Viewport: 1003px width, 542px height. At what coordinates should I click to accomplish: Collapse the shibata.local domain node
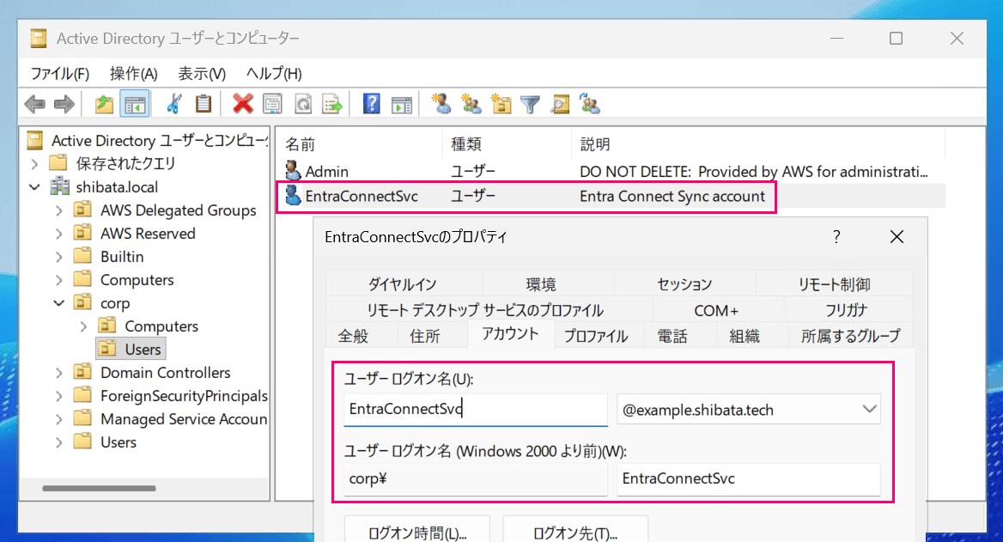coord(34,187)
